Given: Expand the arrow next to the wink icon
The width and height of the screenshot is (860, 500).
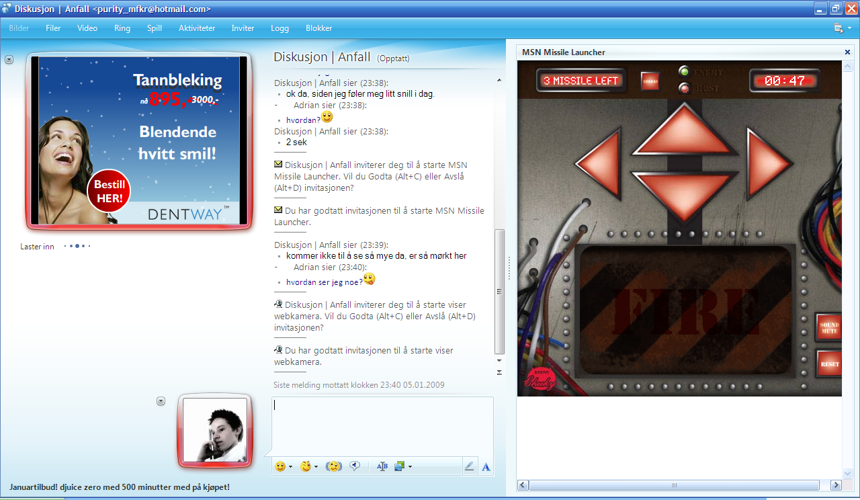Looking at the screenshot, I should click(x=316, y=467).
